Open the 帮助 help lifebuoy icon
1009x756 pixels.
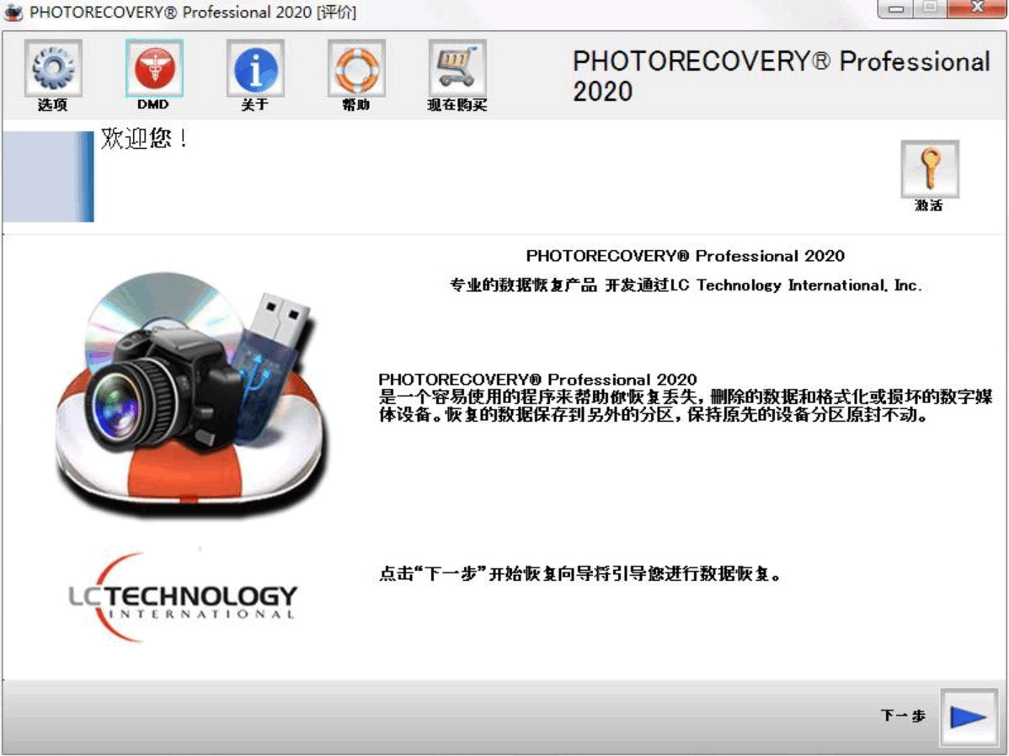click(x=356, y=67)
